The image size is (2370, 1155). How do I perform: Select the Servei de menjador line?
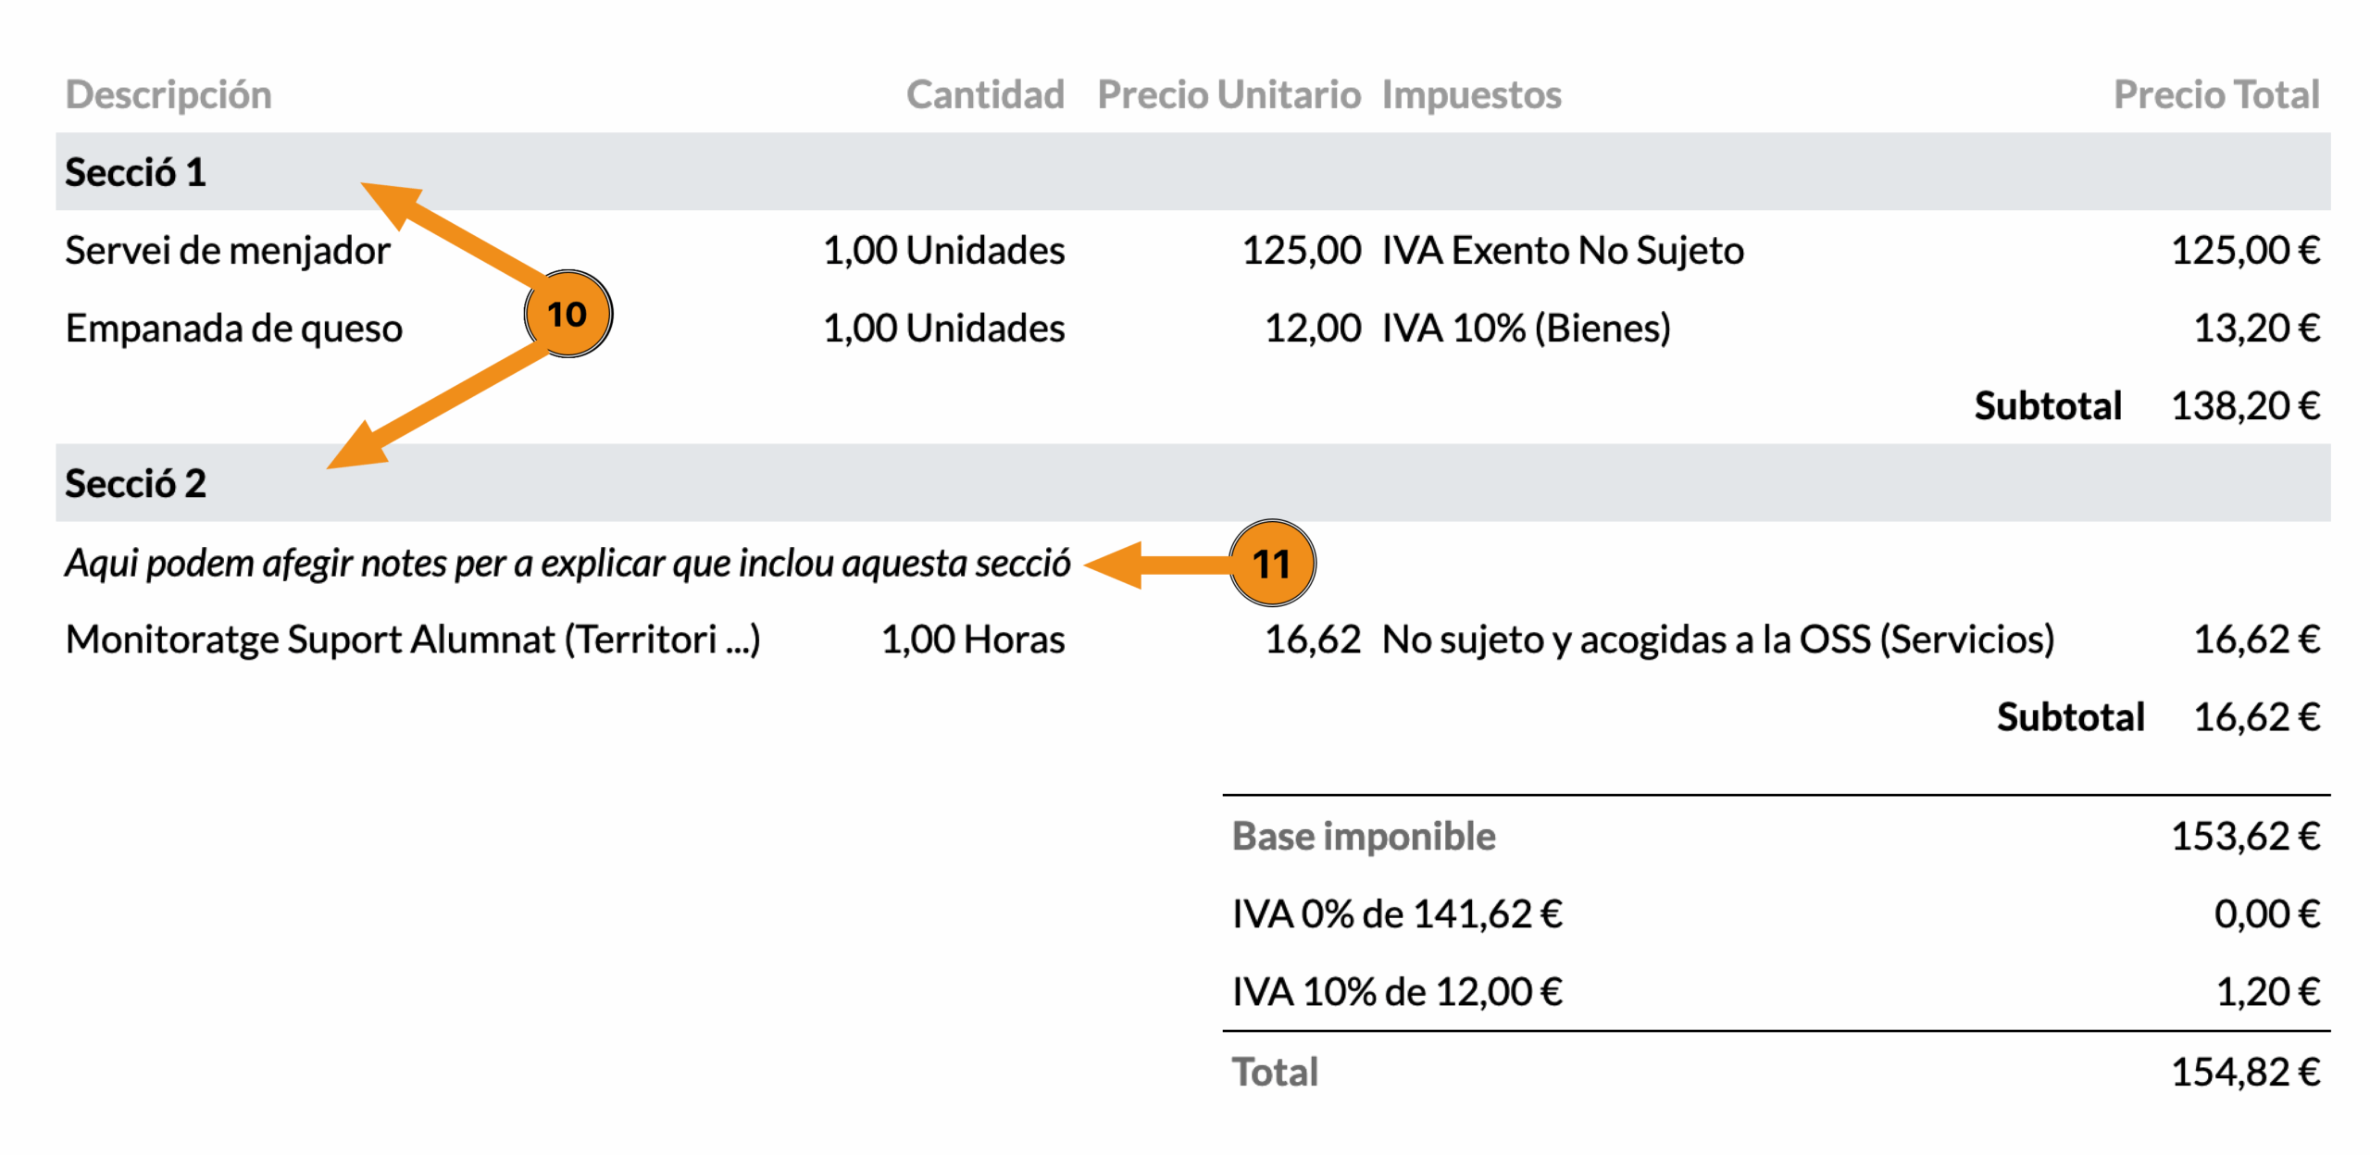228,251
